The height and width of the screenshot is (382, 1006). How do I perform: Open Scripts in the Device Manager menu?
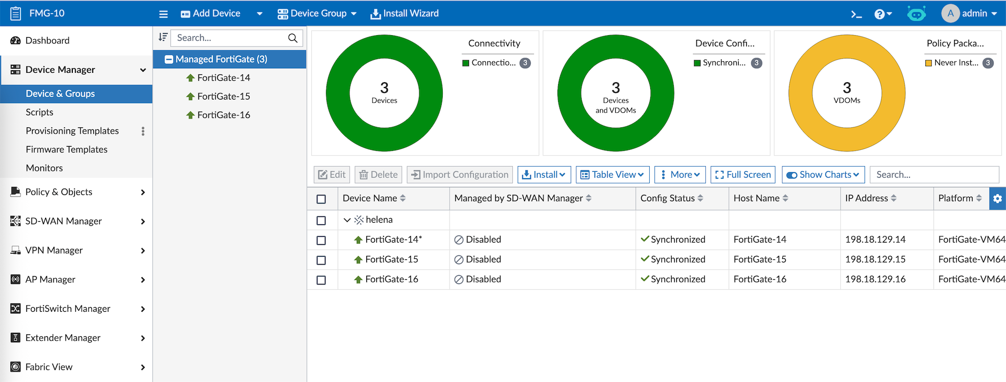39,112
